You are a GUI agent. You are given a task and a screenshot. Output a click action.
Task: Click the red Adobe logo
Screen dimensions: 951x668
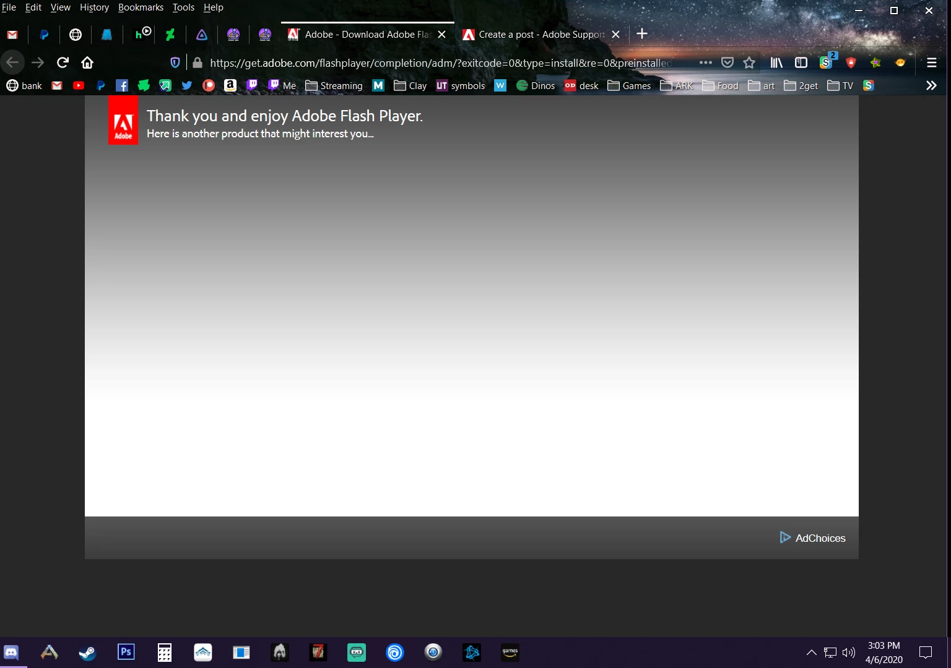[123, 120]
